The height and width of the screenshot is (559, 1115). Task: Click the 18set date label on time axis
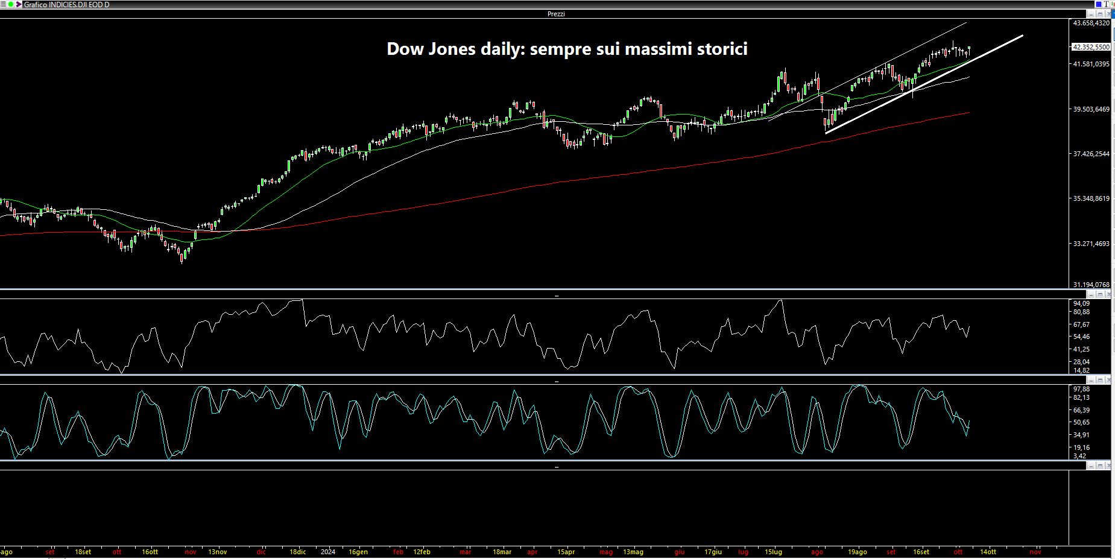point(83,552)
